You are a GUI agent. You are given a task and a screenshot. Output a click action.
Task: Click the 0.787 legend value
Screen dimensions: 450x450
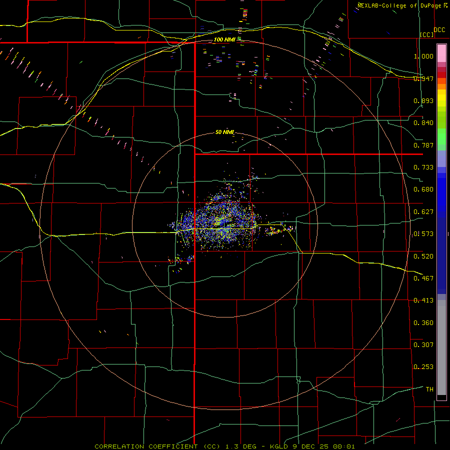click(x=423, y=145)
